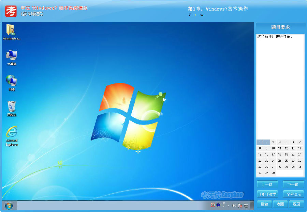The image size is (307, 212).
Task: Click the 返回 return button
Action: point(296,204)
